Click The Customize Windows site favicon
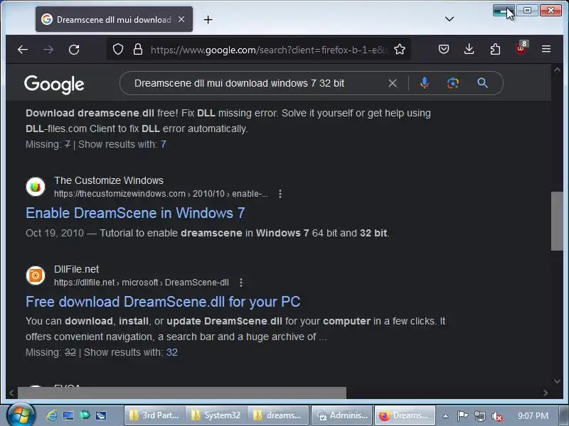569x426 pixels. [36, 187]
